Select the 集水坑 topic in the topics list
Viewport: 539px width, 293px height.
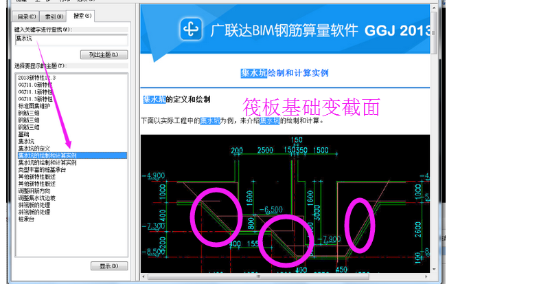click(26, 142)
